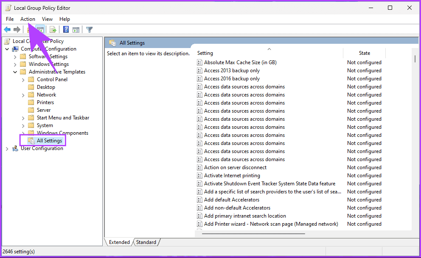
Task: Open Filter Options via the funnel icon
Action: [x=89, y=29]
